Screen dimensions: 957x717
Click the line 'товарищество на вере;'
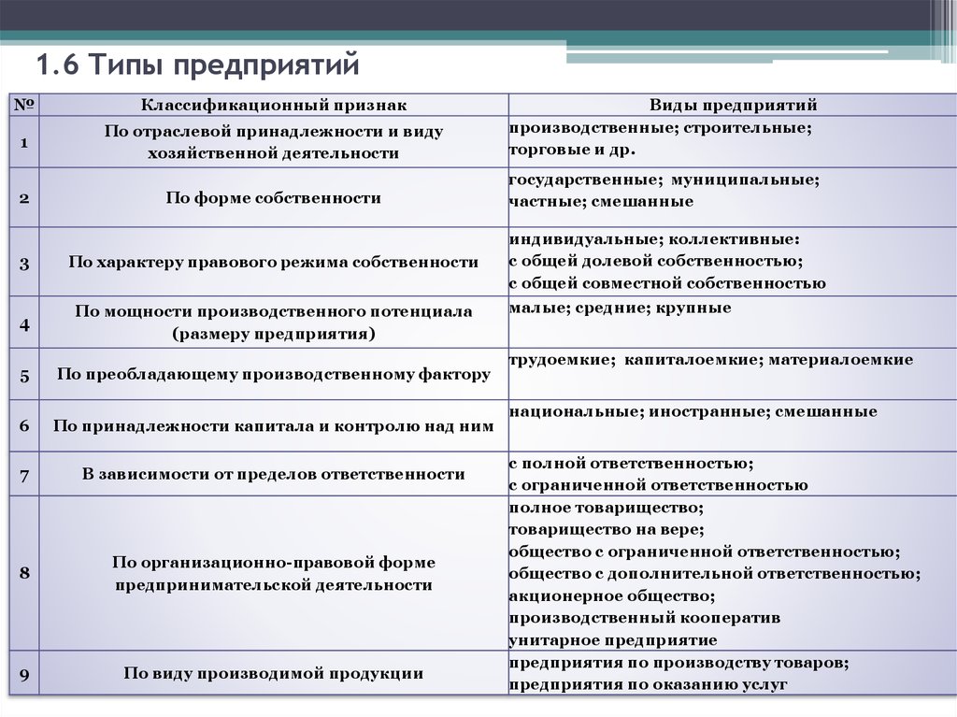pos(607,530)
